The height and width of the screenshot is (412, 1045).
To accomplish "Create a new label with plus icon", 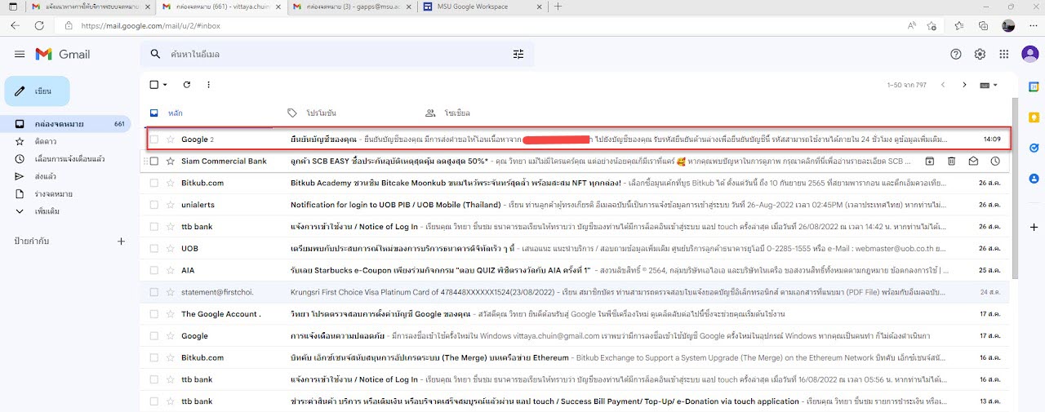I will (121, 241).
